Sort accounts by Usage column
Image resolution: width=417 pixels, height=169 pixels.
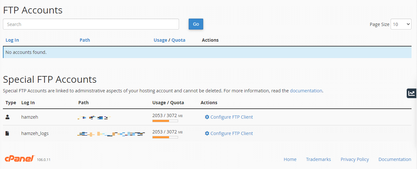[x=160, y=40]
